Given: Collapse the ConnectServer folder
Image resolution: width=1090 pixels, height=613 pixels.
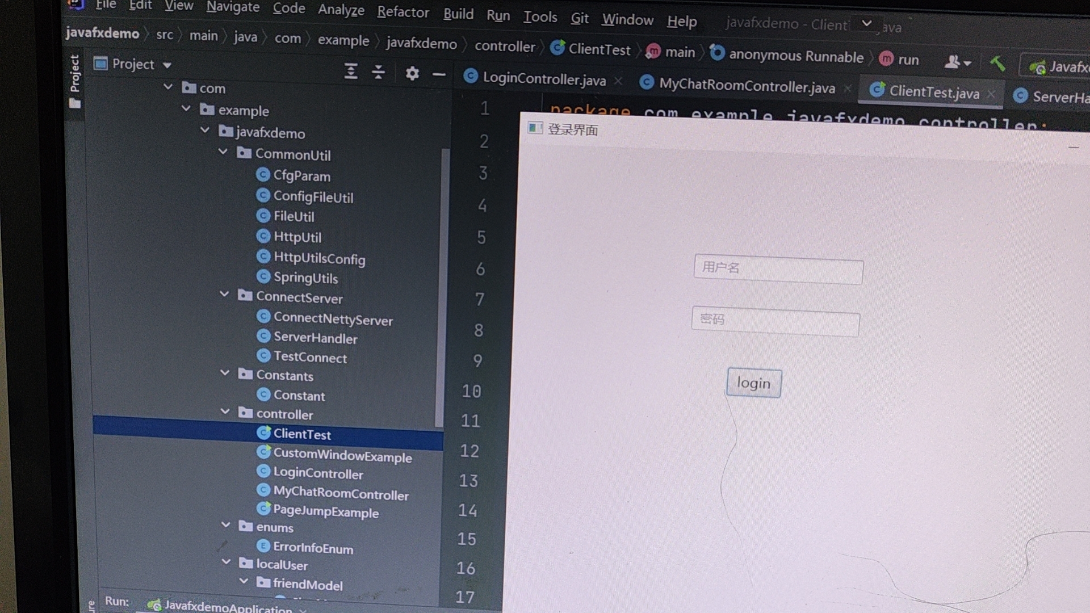Looking at the screenshot, I should (224, 294).
